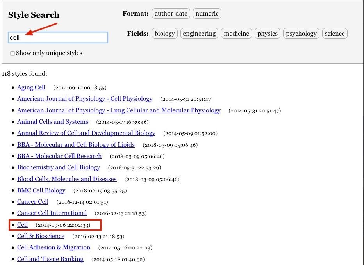Select the biology field filter

point(165,34)
